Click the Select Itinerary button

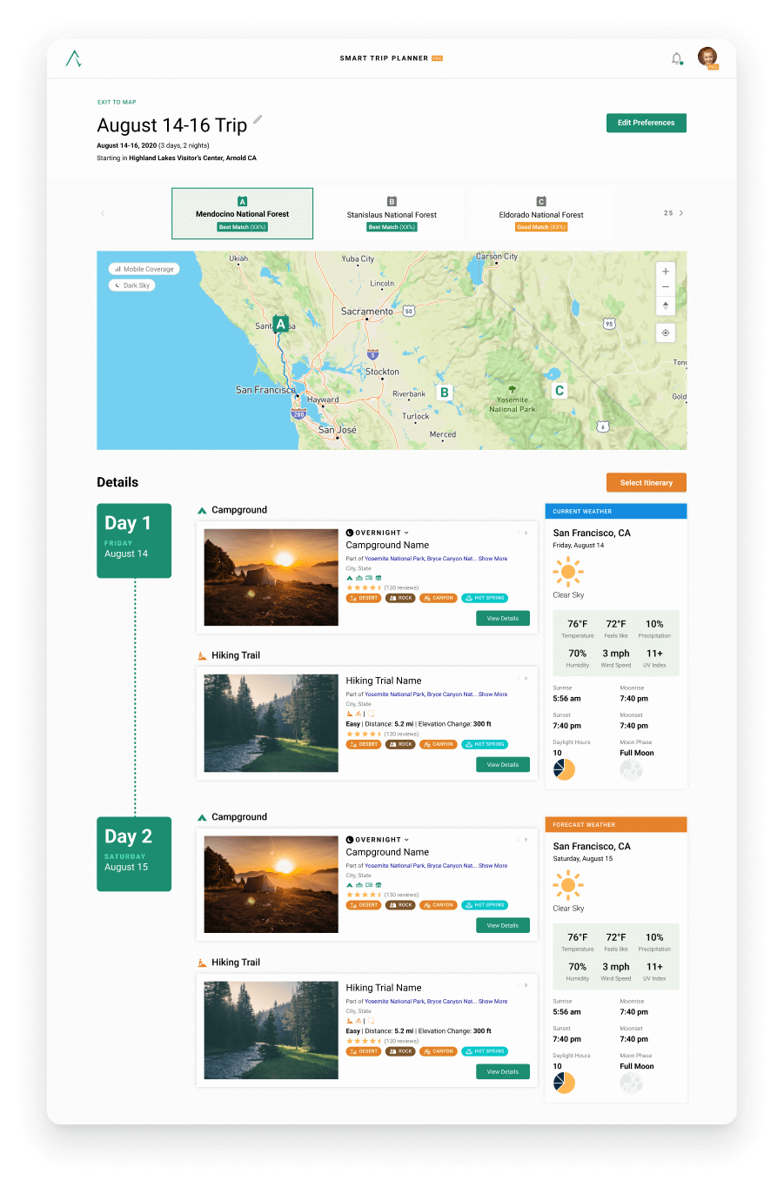646,482
